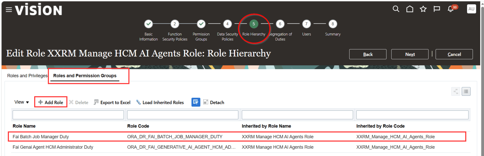
Task: Expand the View dropdown menu
Action: point(22,102)
